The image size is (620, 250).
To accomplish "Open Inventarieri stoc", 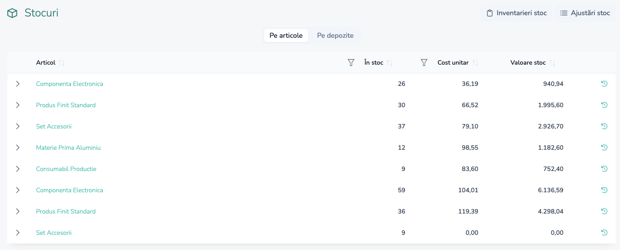I will click(516, 13).
